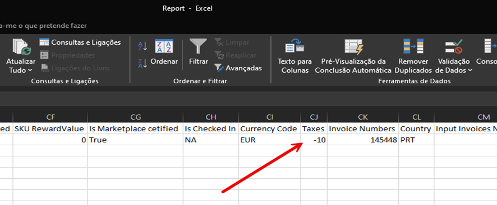The image size is (497, 205).
Task: Click Ligações do Livro button
Action: pos(75,68)
